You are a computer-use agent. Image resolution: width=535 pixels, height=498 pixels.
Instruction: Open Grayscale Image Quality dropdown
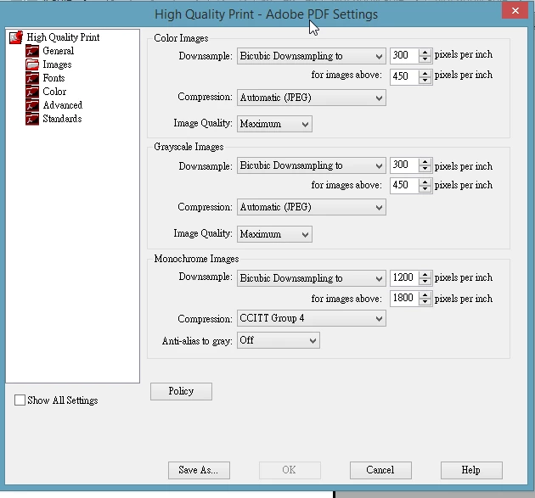[274, 234]
